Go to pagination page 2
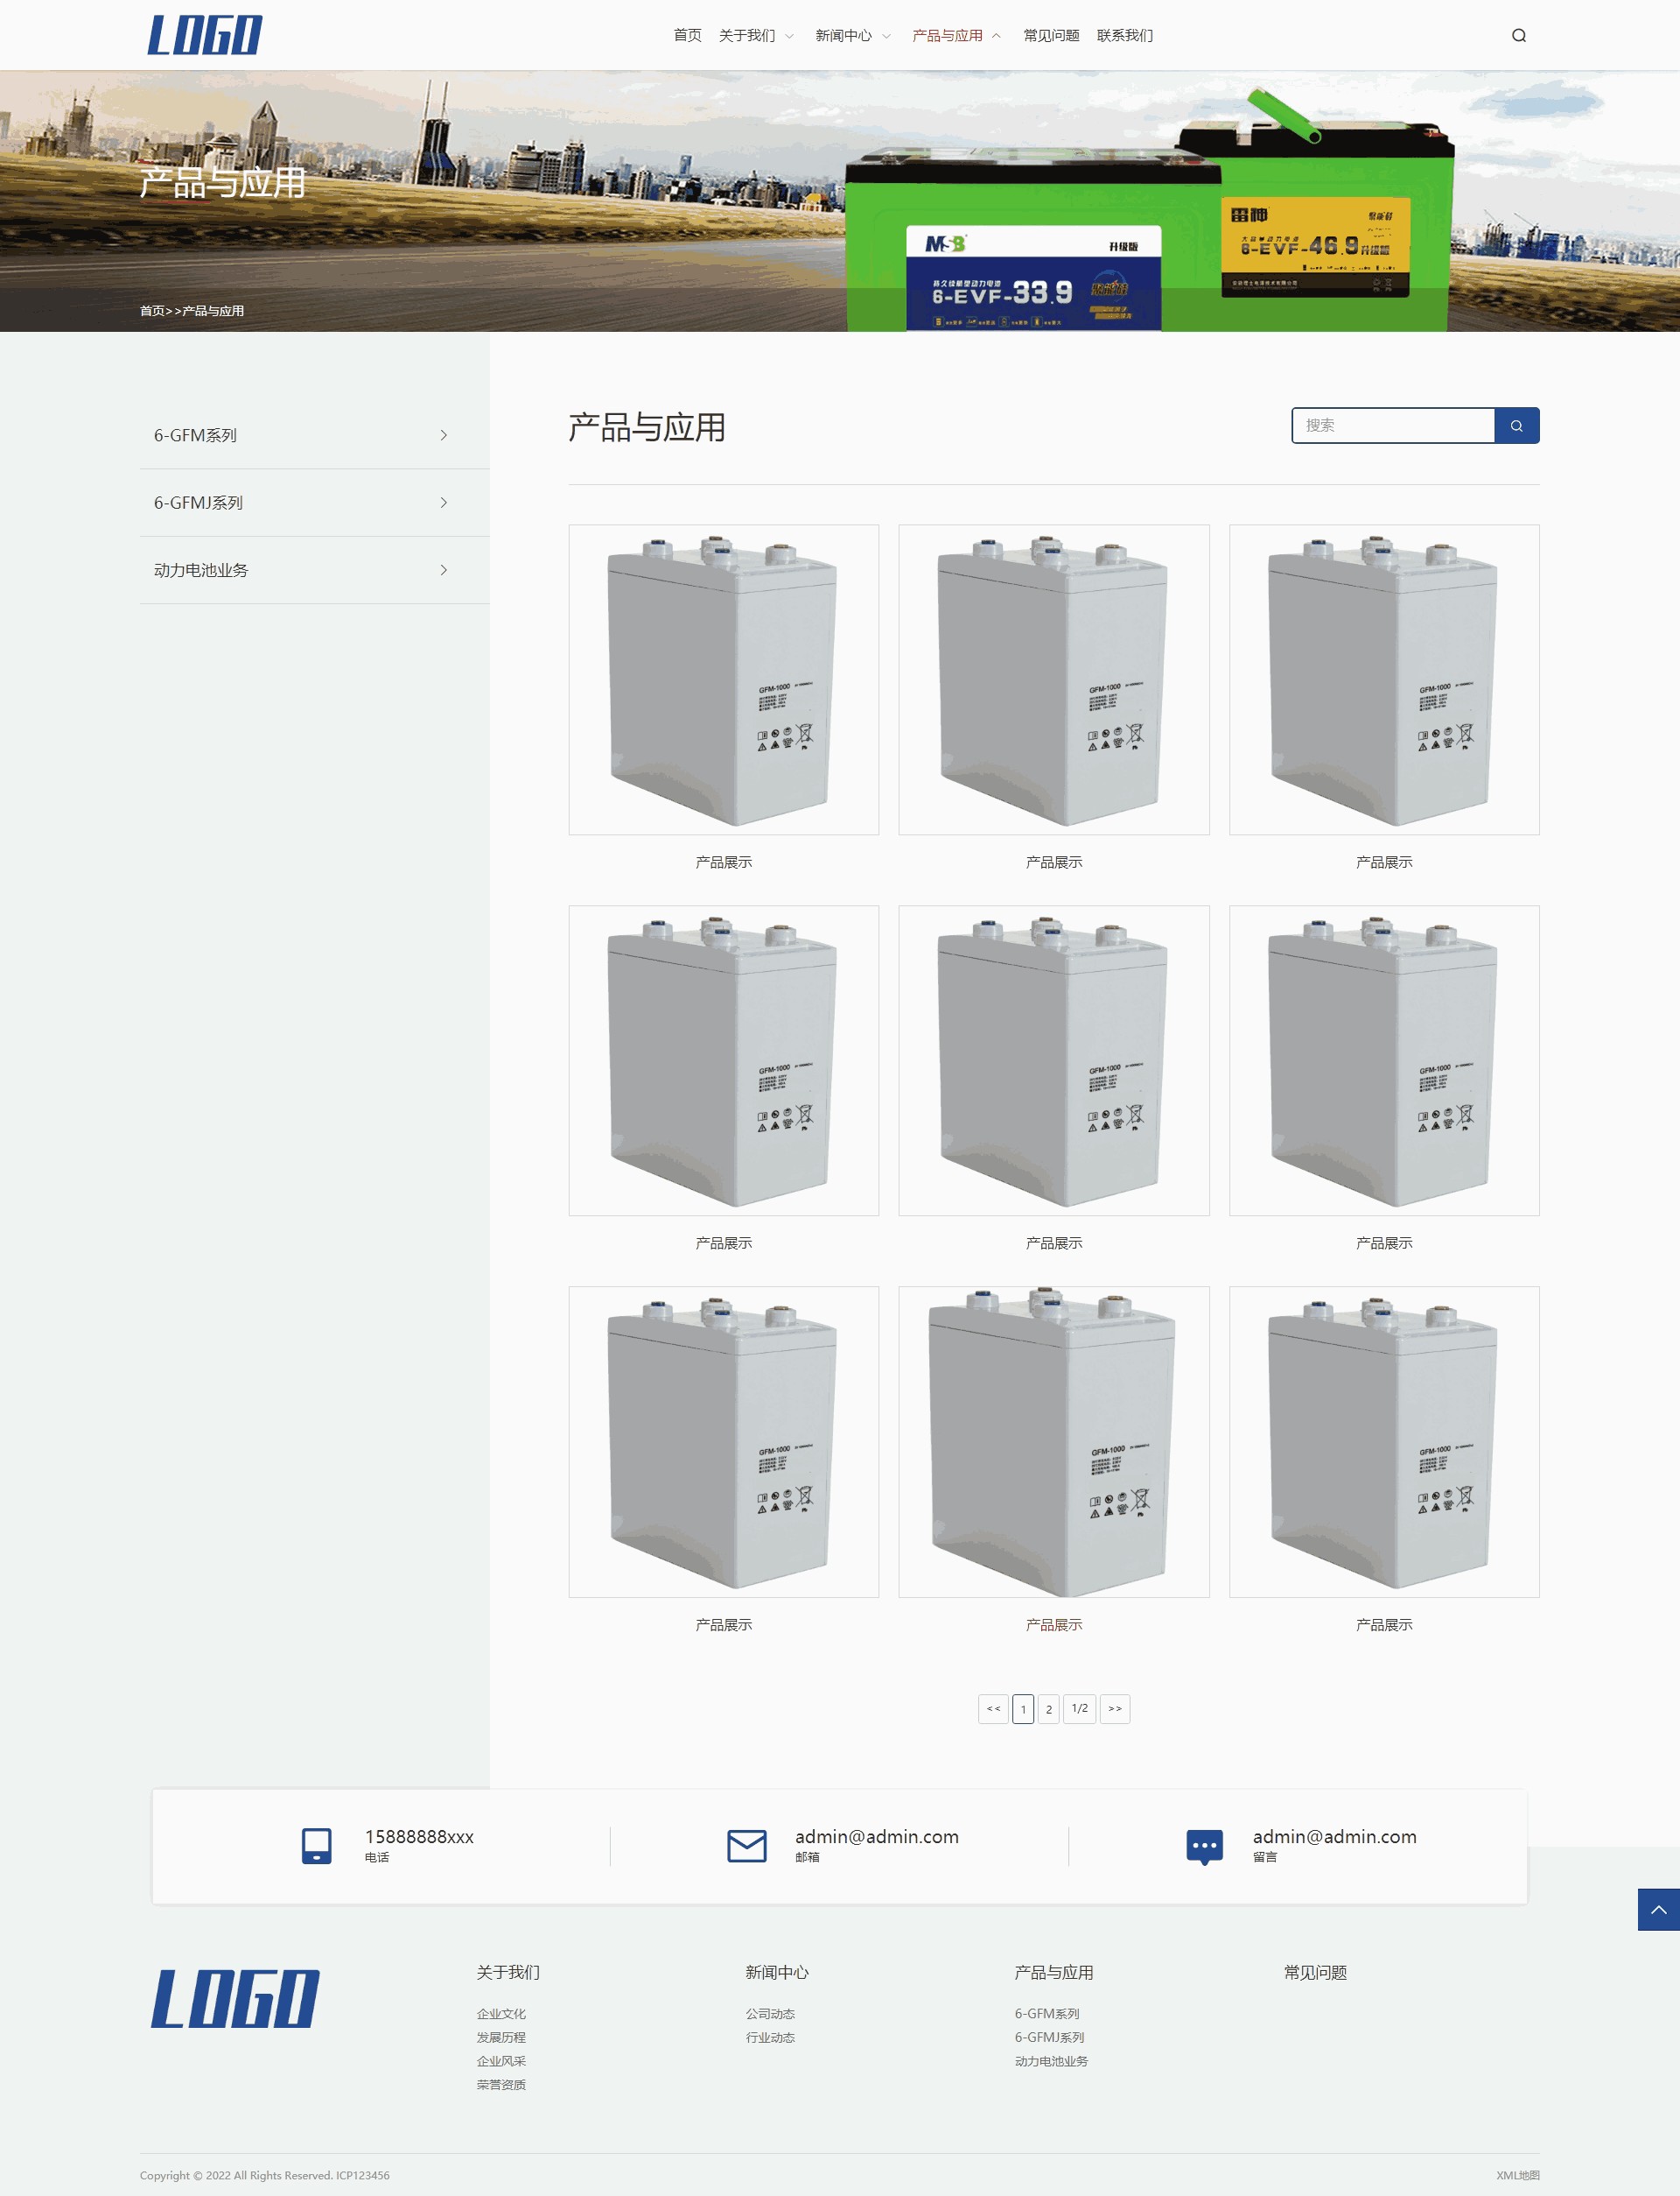 pos(1048,1709)
